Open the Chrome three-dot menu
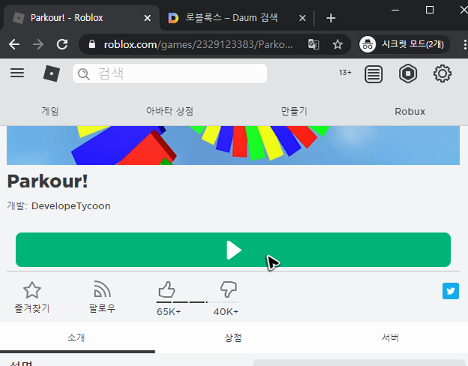468x366 pixels. 464,44
